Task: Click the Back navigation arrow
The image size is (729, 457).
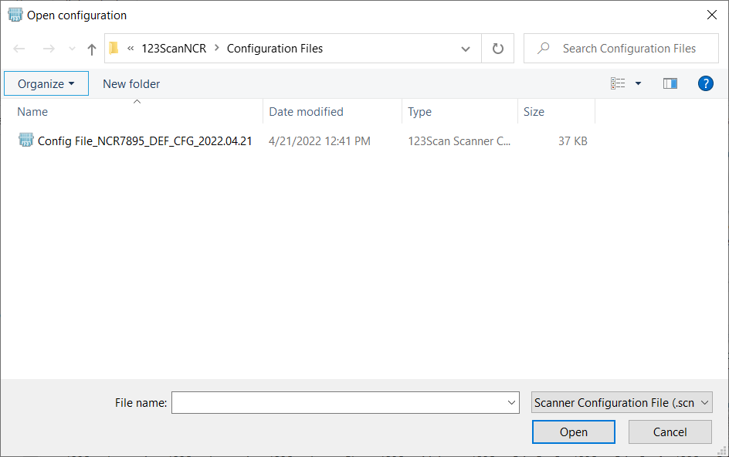Action: point(20,49)
